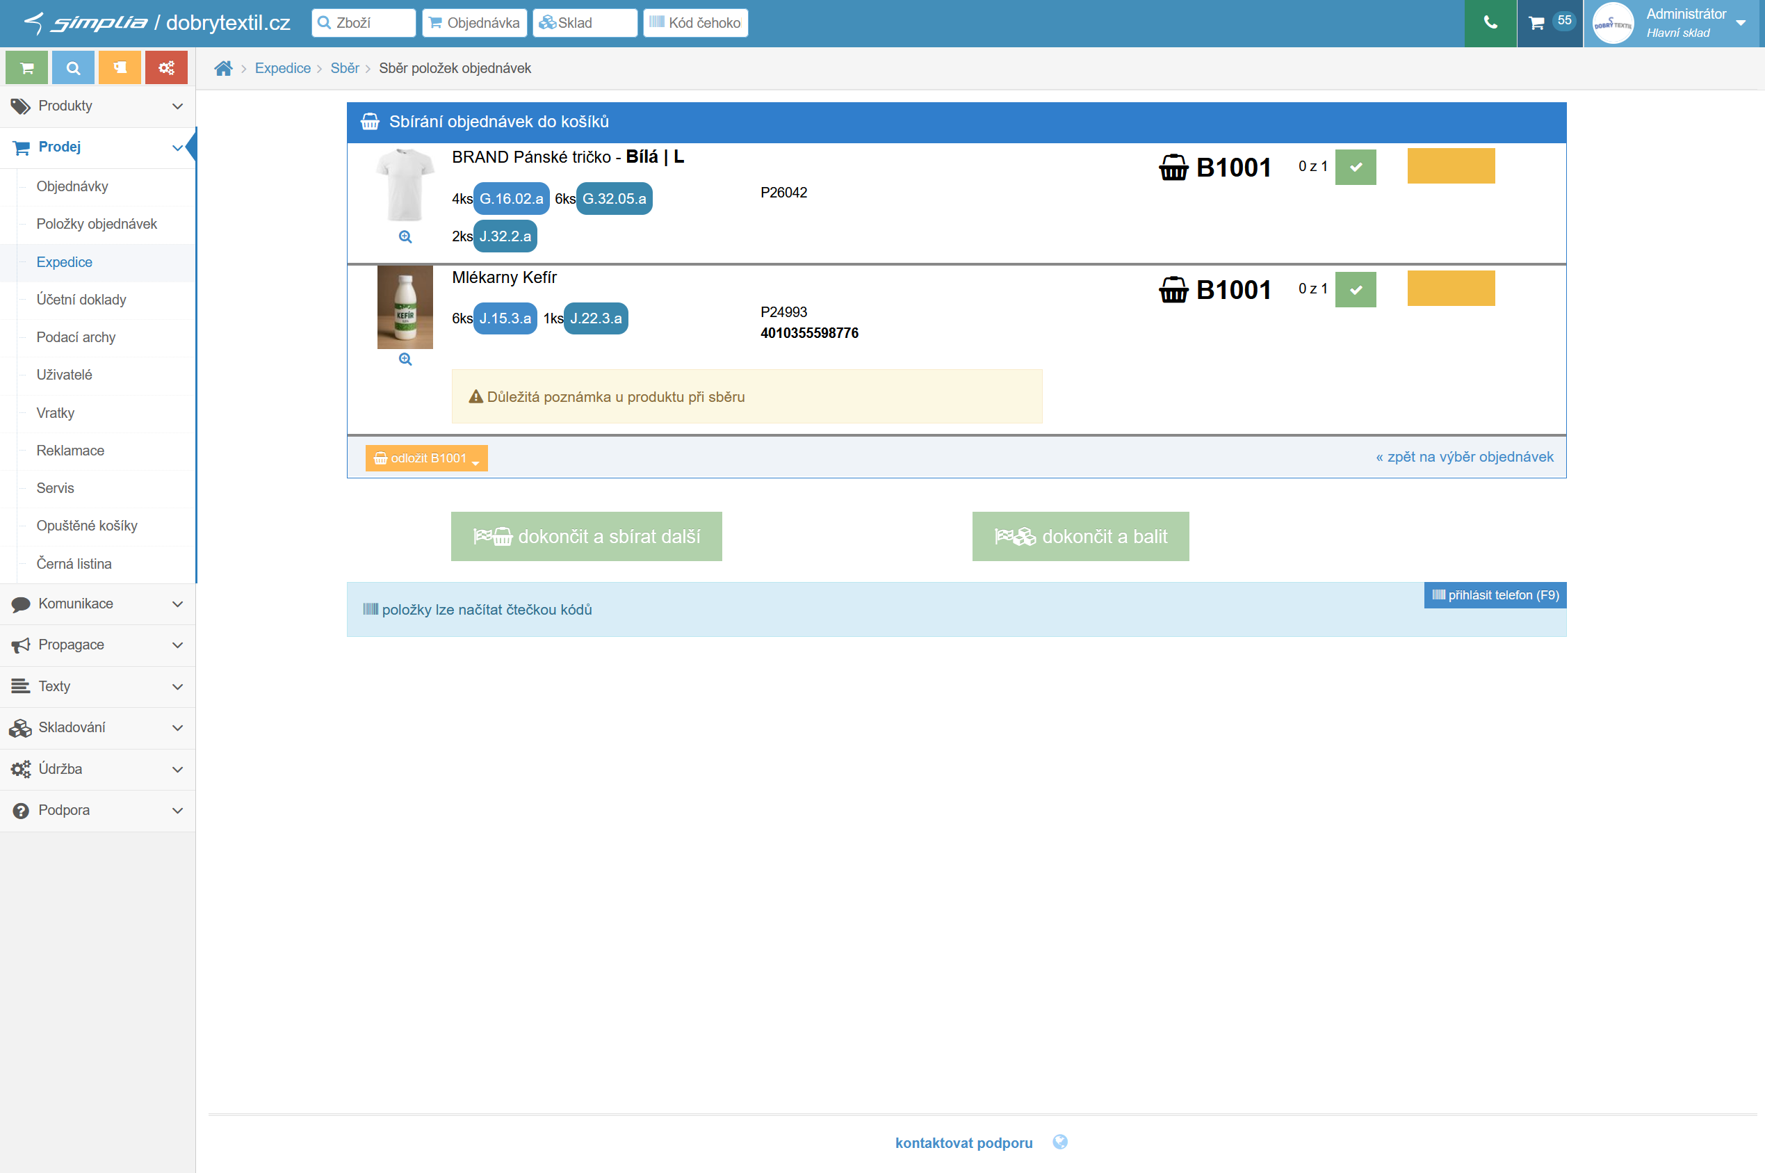This screenshot has width=1765, height=1173.
Task: Click the green phone call icon
Action: point(1489,23)
